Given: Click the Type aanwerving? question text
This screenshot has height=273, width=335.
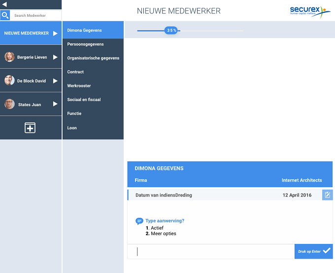Looking at the screenshot, I should (165, 221).
